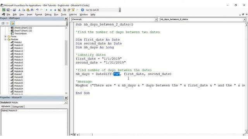Open the Run menu
This screenshot has height=139, width=248.
click(x=56, y=15)
